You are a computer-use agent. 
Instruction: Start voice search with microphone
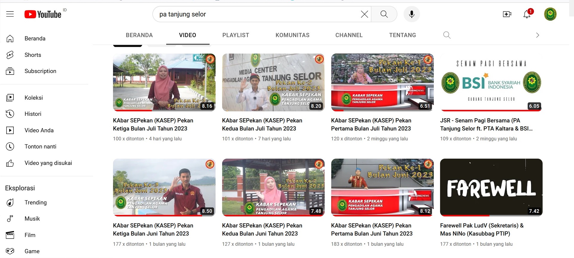coord(412,14)
